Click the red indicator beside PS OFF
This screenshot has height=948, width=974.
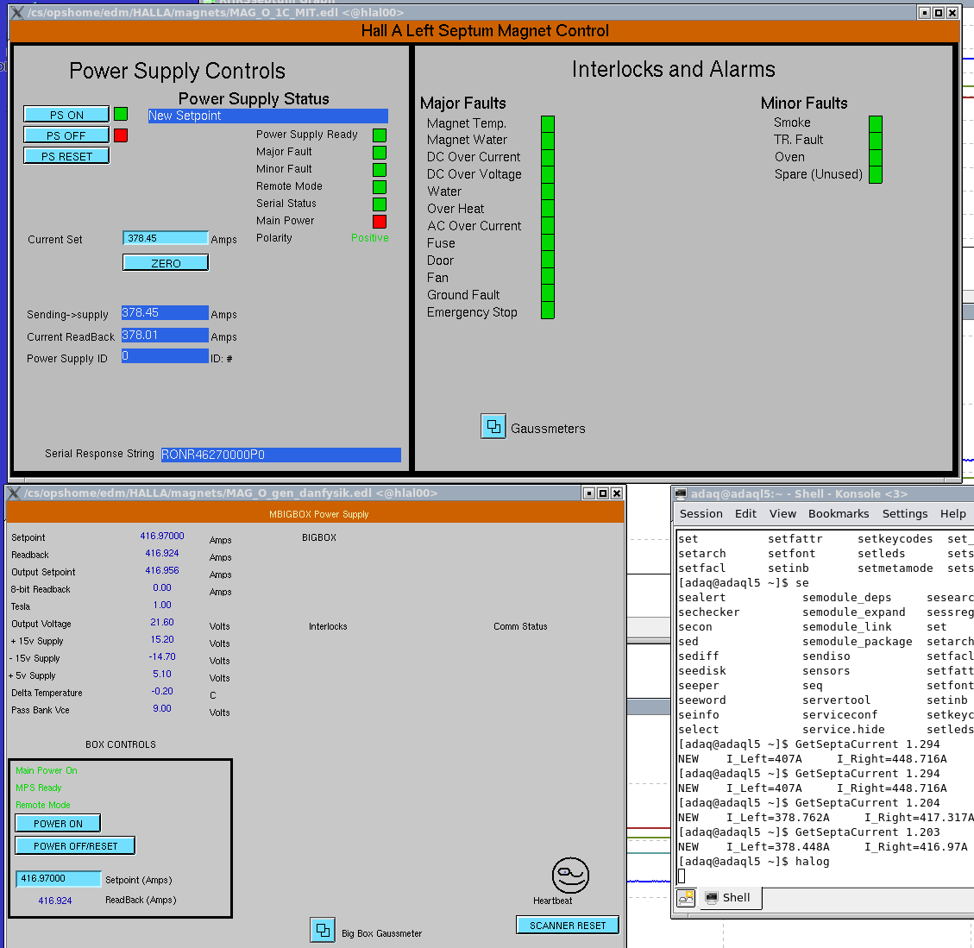(x=121, y=135)
